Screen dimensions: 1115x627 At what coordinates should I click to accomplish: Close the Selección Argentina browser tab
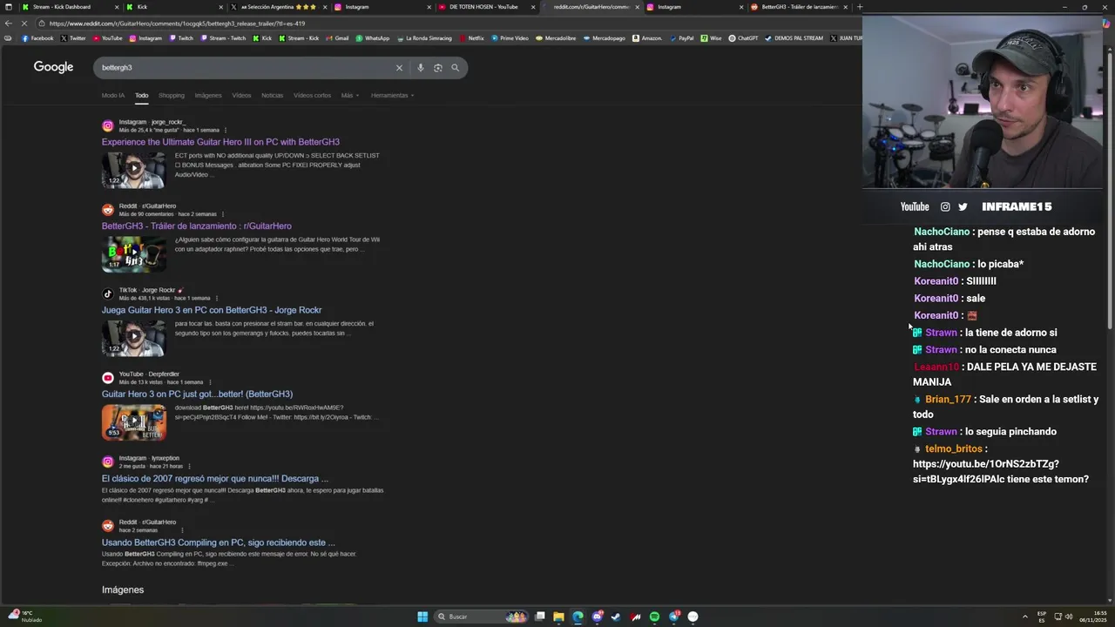coord(325,7)
